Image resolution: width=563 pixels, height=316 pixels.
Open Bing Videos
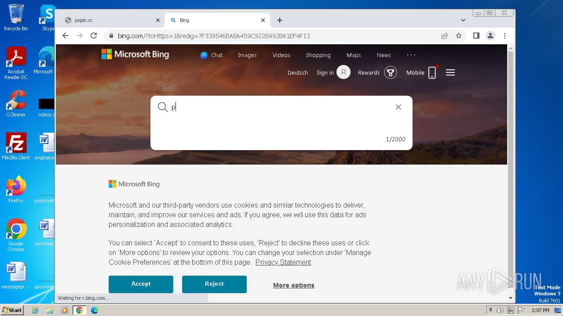click(281, 55)
